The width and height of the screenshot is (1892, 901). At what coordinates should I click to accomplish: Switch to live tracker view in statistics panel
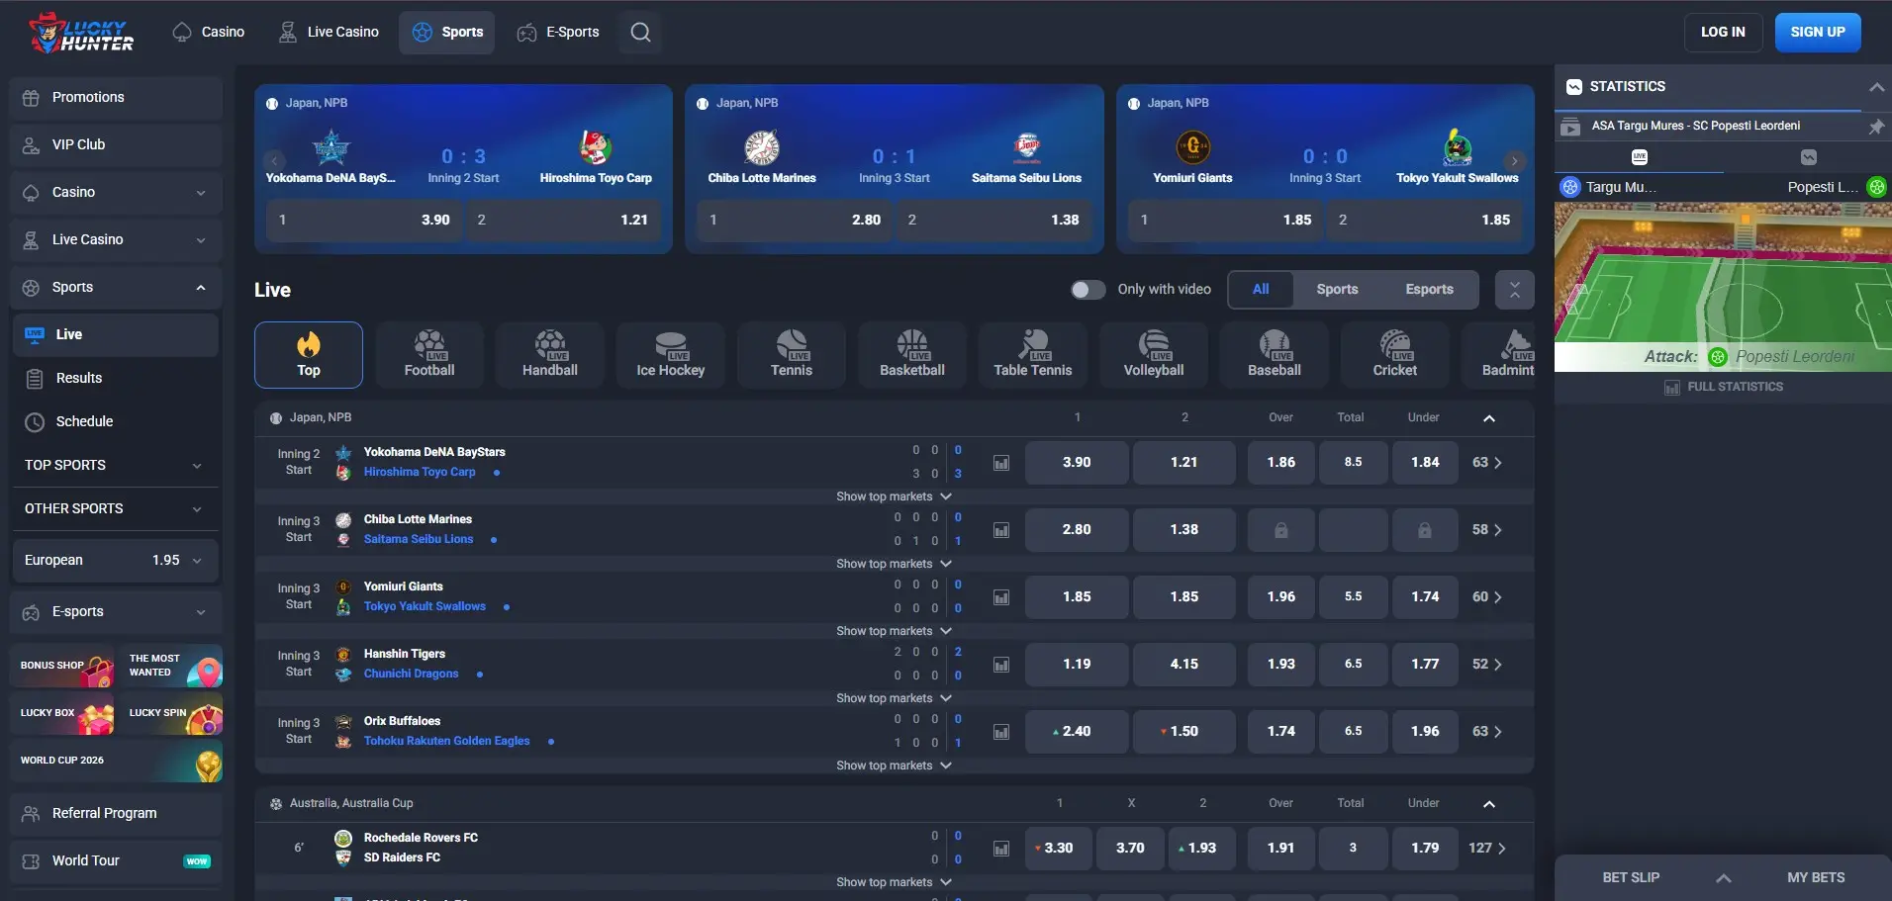pyautogui.click(x=1639, y=157)
